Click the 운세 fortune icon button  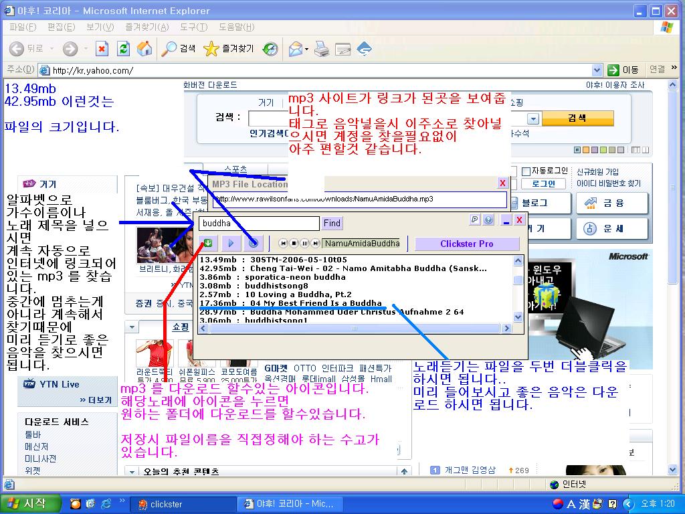click(x=611, y=228)
